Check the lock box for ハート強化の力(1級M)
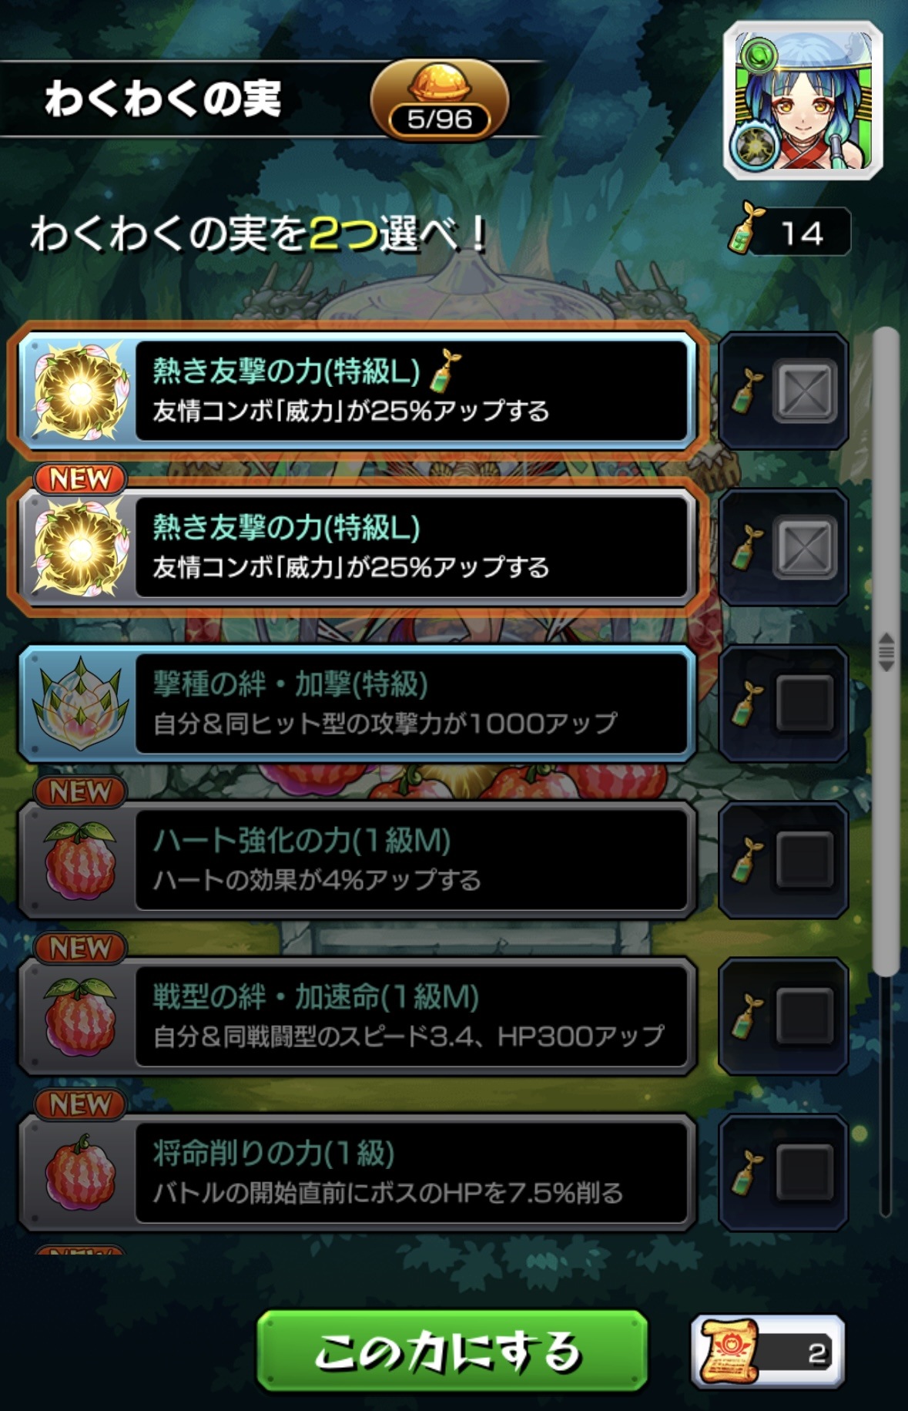Image resolution: width=908 pixels, height=1411 pixels. pos(805,859)
